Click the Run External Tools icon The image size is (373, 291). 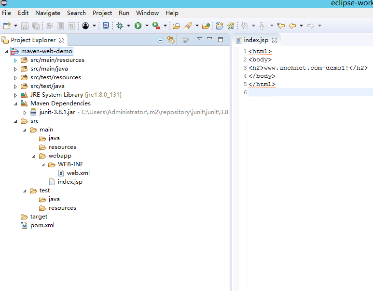(x=156, y=26)
